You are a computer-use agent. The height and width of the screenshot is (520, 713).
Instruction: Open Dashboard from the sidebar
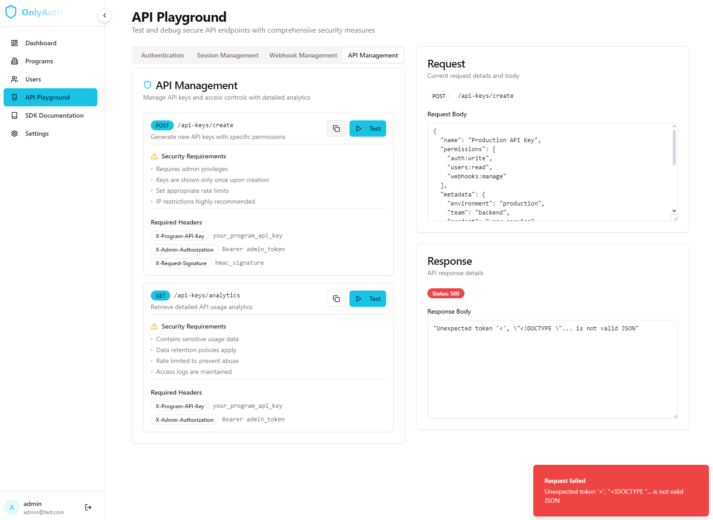click(50, 43)
